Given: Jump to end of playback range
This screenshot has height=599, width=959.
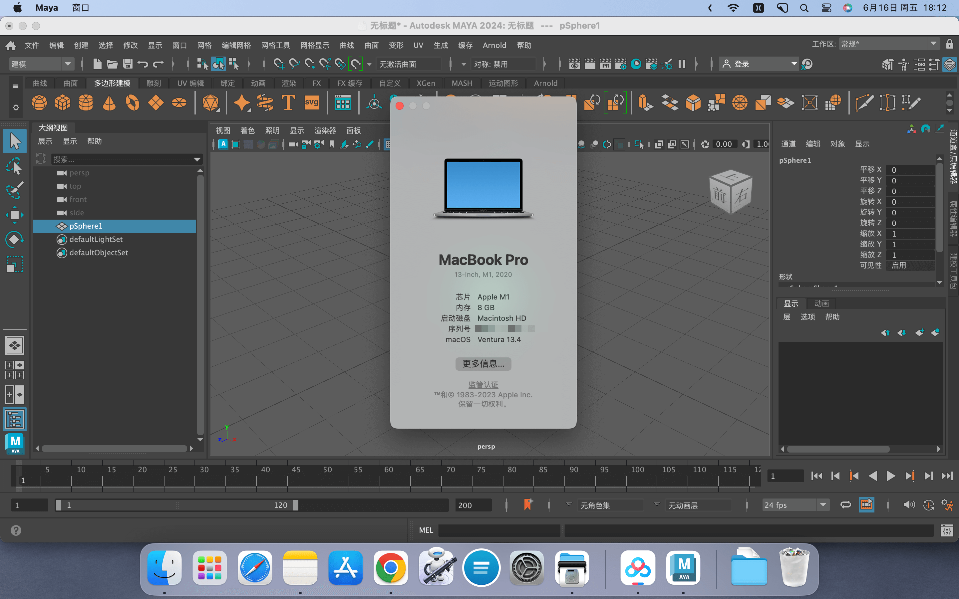Looking at the screenshot, I should click(947, 476).
